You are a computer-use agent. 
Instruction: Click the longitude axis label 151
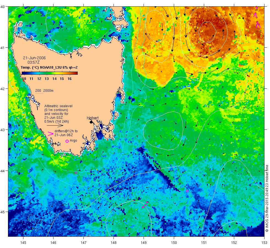204,243
